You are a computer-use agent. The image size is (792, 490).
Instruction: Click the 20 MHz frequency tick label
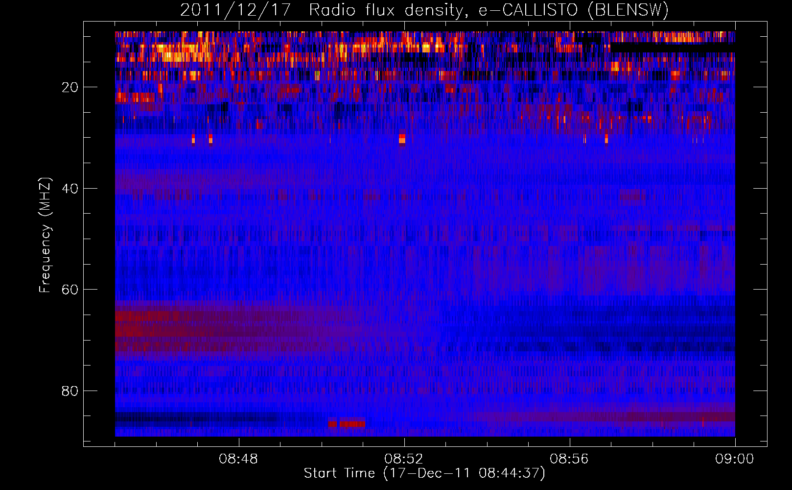70,87
